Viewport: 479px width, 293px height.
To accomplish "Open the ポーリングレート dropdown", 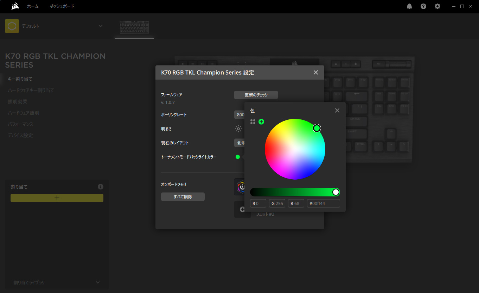I will (239, 115).
